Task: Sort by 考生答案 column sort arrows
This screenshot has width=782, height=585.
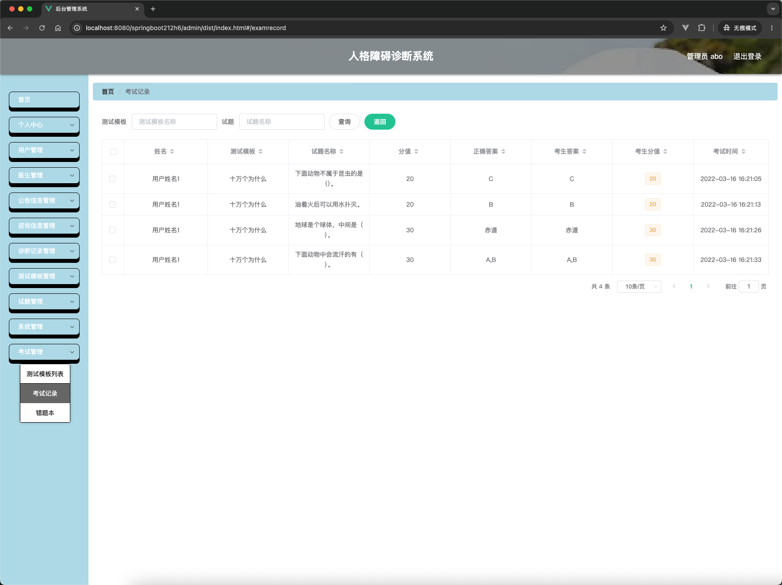Action: 584,151
